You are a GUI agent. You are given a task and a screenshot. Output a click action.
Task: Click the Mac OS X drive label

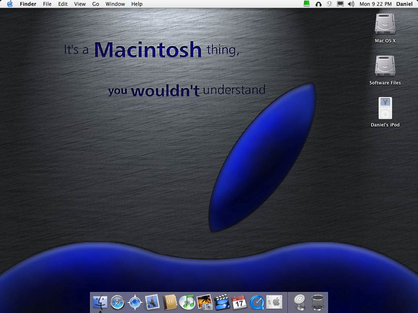tap(385, 41)
